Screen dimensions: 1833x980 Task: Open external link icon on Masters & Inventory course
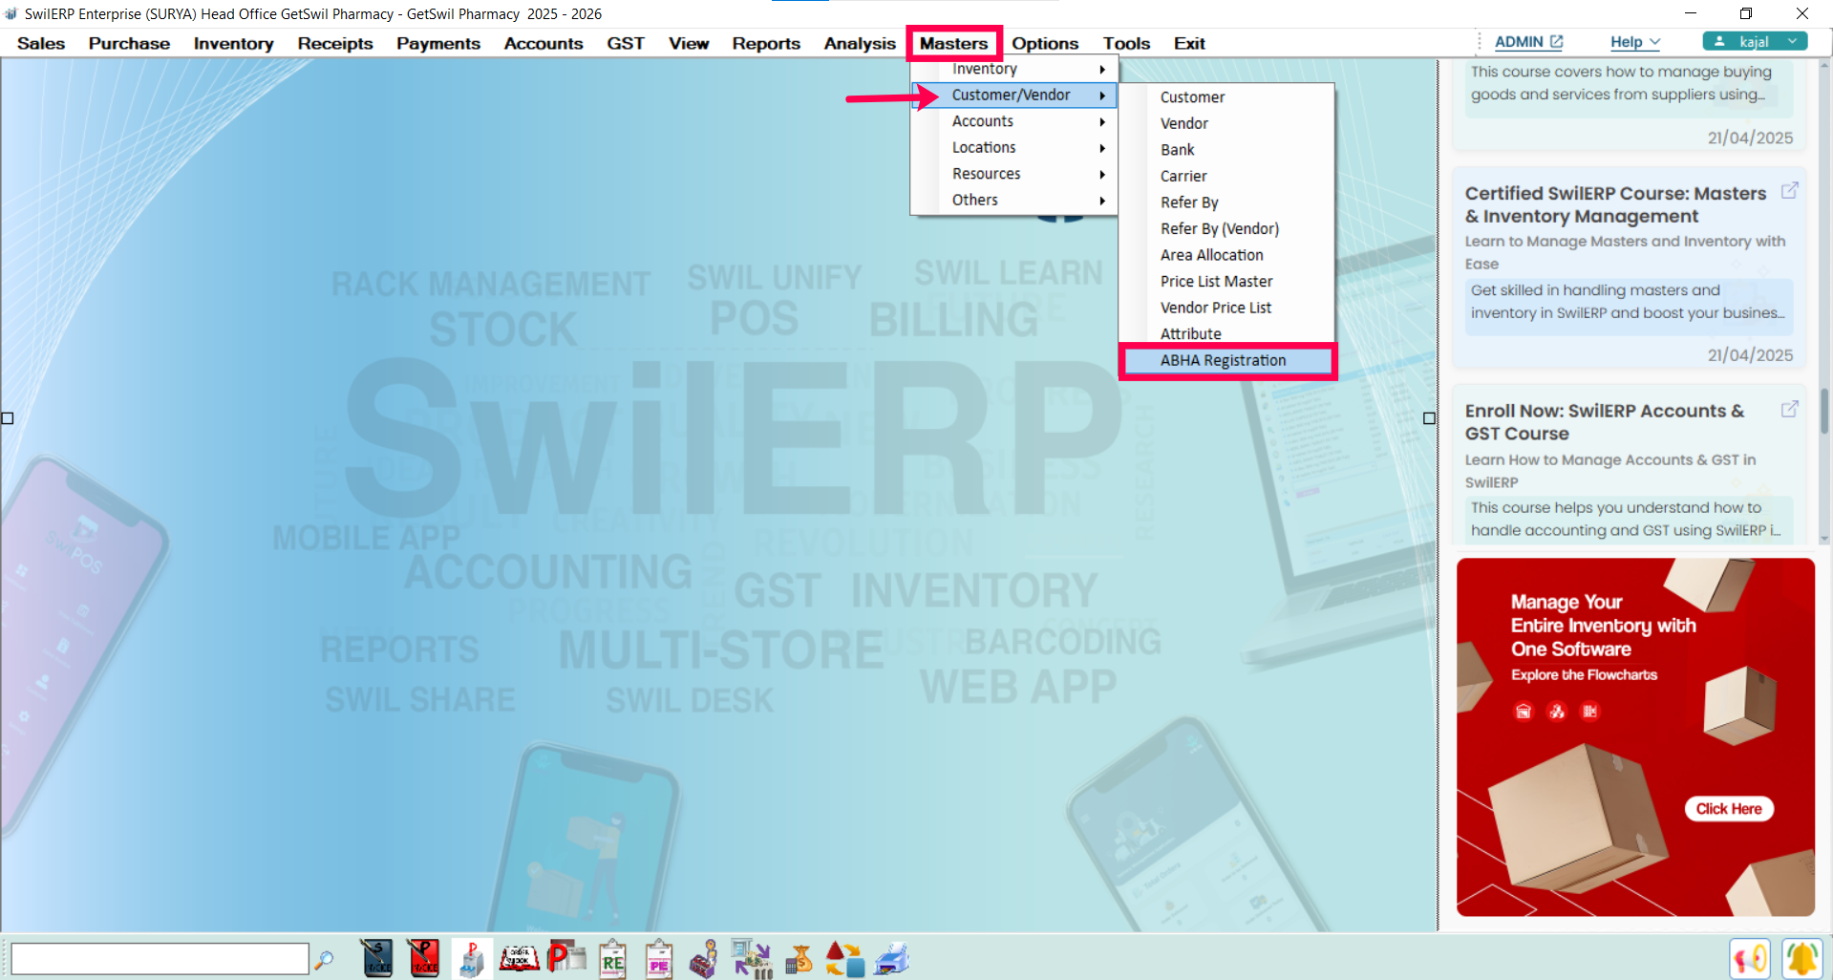coord(1790,190)
